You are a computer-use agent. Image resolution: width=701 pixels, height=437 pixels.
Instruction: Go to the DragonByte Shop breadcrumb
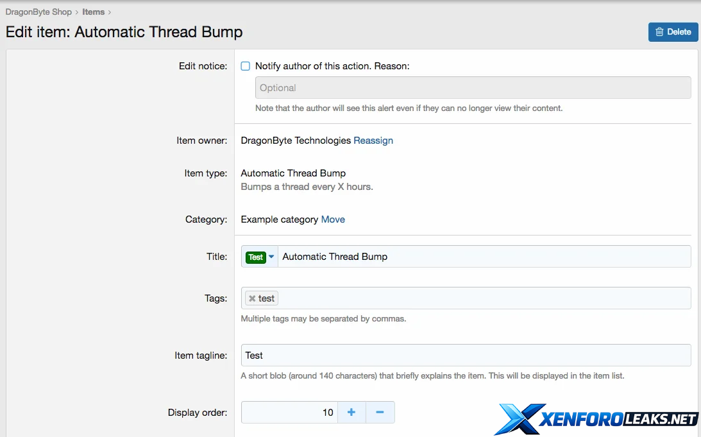(38, 12)
